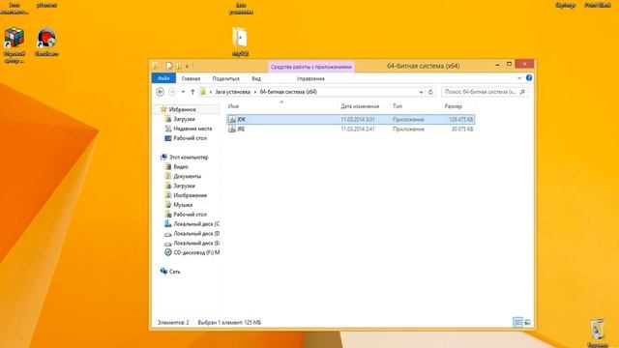This screenshot has height=348, width=619.
Task: Click Элементов: 2 status bar text
Action: [173, 322]
